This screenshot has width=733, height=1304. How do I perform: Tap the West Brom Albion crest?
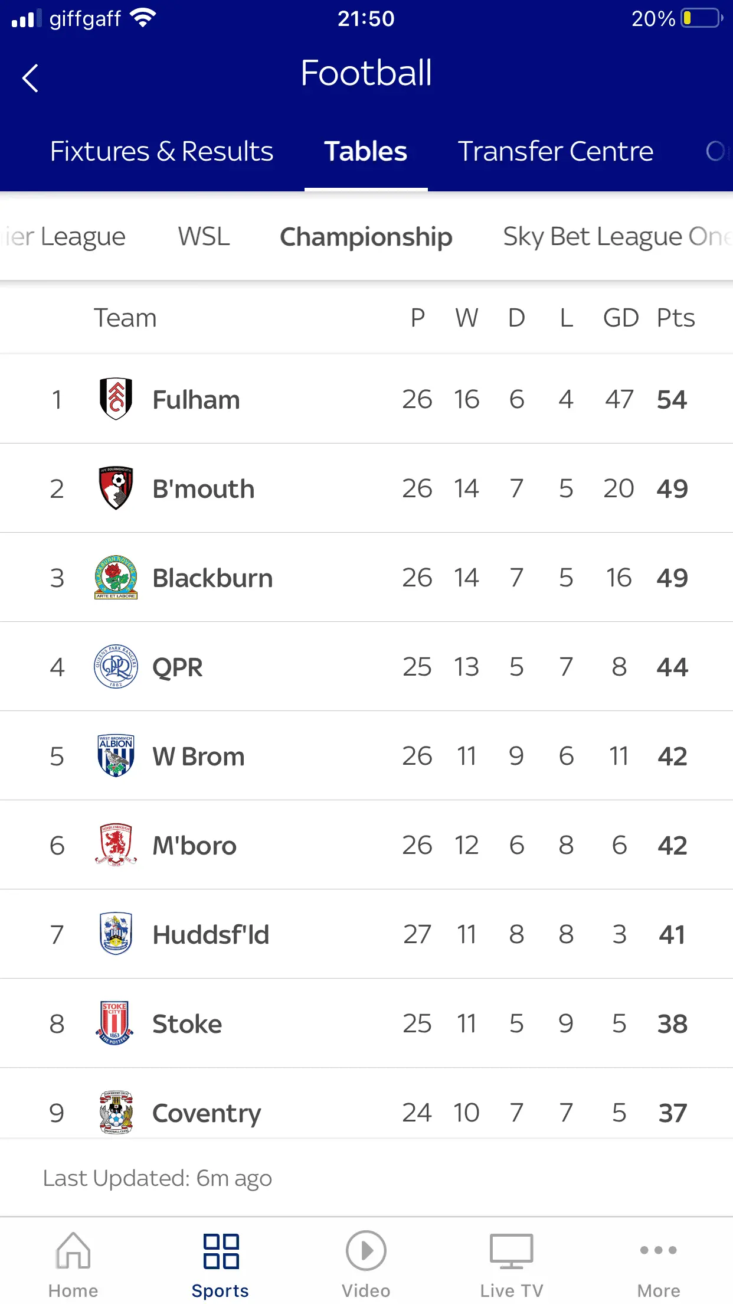point(116,756)
